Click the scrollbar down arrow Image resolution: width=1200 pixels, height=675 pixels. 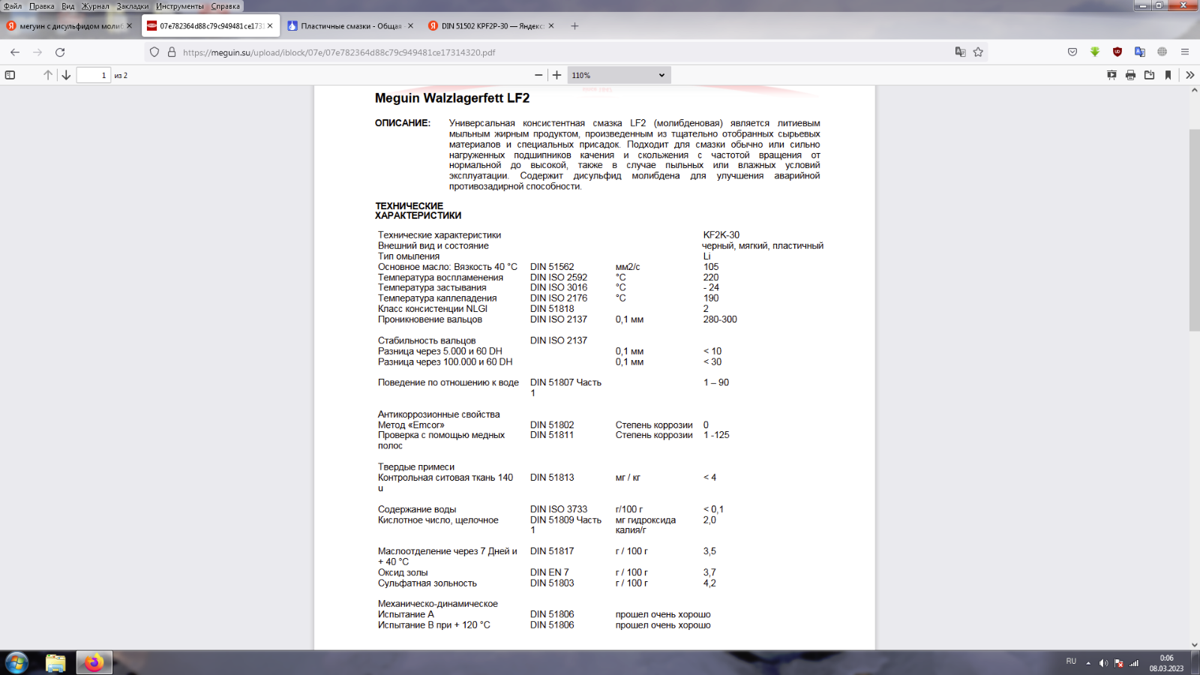[1194, 644]
